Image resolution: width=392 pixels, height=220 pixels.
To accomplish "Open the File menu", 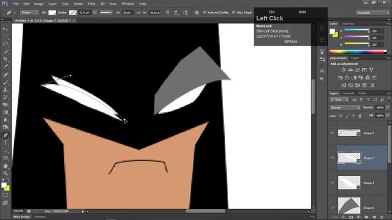I will [x=16, y=4].
